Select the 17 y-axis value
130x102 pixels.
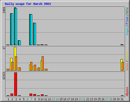click(x=4, y=48)
